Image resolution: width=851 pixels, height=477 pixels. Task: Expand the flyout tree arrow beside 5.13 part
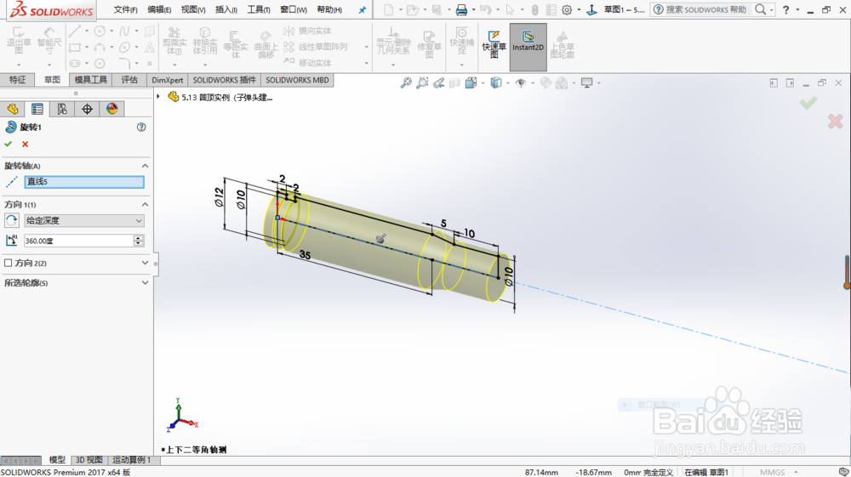(158, 96)
